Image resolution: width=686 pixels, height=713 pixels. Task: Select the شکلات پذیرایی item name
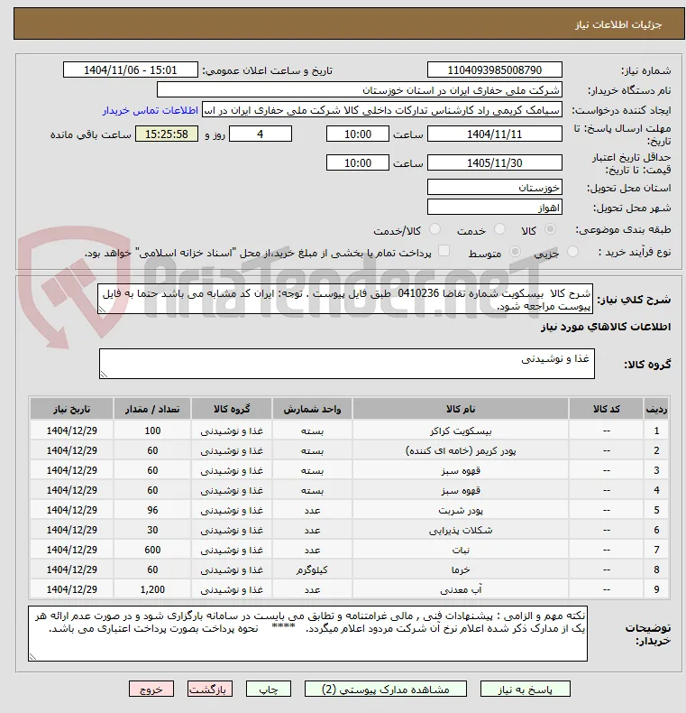(x=461, y=530)
